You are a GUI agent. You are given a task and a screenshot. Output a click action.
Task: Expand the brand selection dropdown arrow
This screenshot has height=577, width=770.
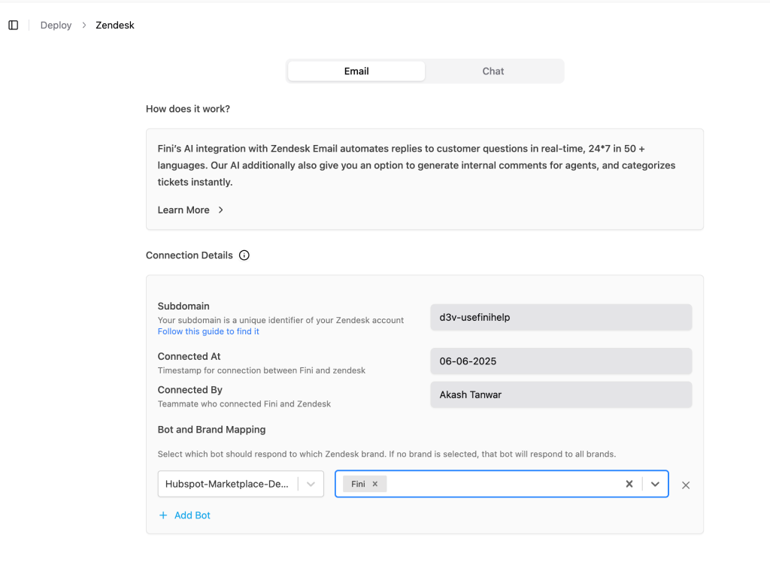click(x=655, y=485)
